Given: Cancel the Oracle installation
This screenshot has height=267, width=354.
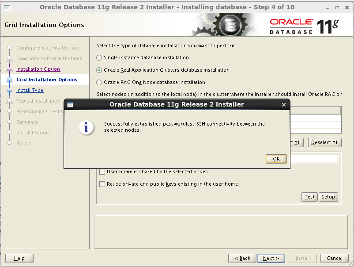Looking at the screenshot, I should [335, 258].
